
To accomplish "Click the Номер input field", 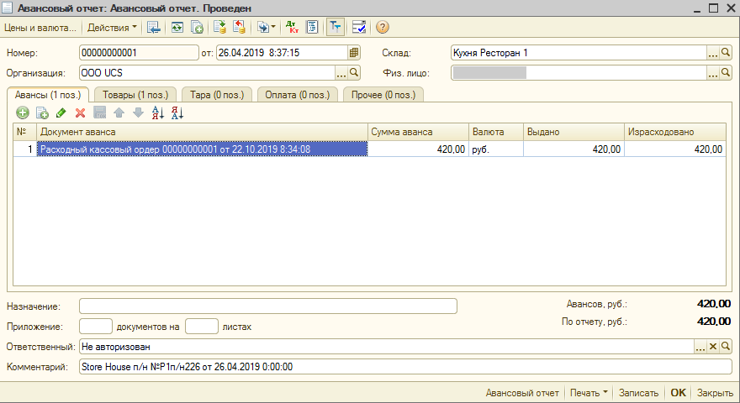I will point(139,53).
